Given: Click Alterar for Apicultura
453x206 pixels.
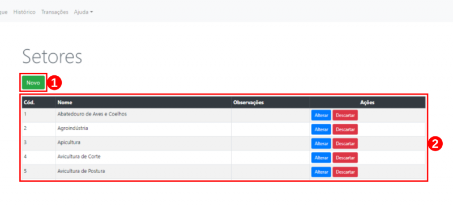Looking at the screenshot, I should [x=321, y=144].
